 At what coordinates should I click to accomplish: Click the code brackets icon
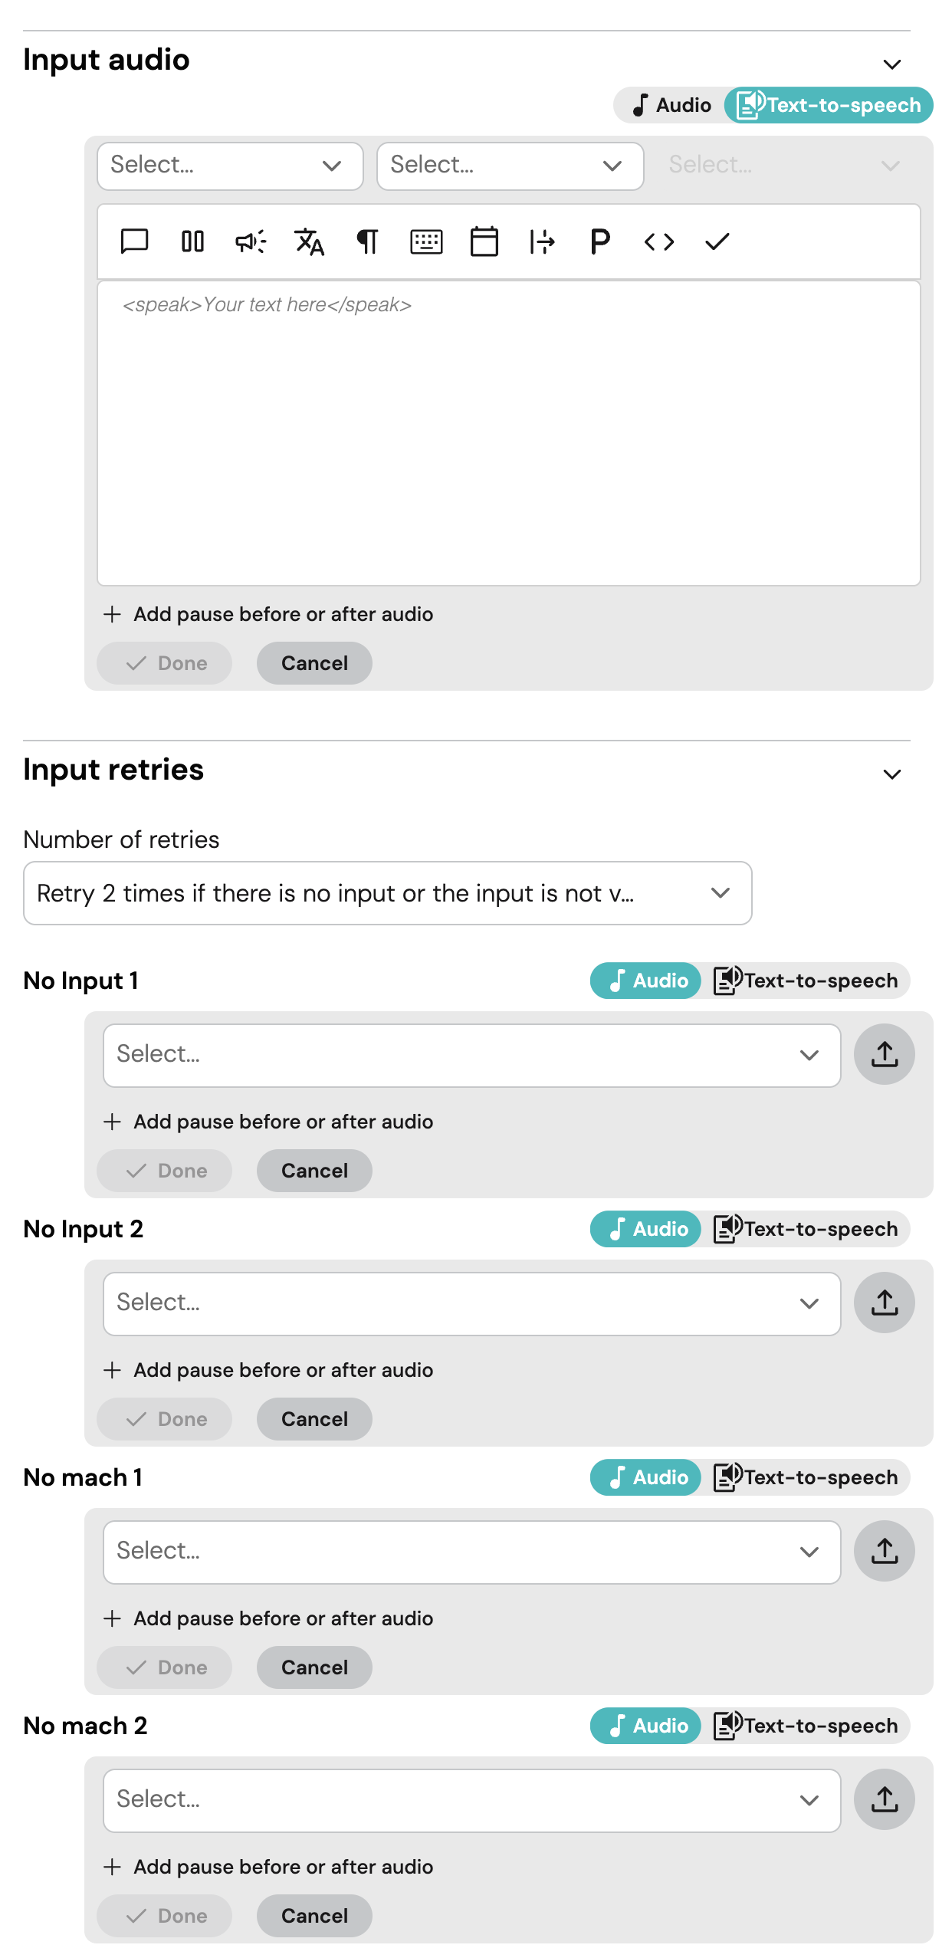[658, 241]
